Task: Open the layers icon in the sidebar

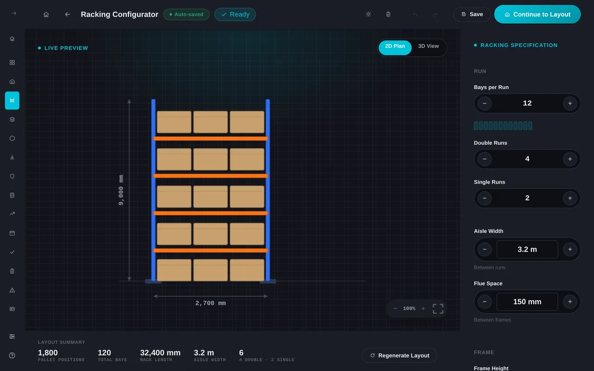Action: point(12,119)
